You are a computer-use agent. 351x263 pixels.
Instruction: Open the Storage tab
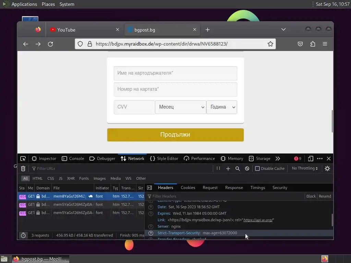coord(259,159)
